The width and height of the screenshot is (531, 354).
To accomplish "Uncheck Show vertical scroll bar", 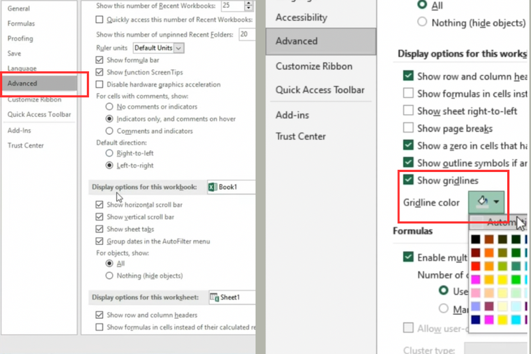I will point(99,217).
